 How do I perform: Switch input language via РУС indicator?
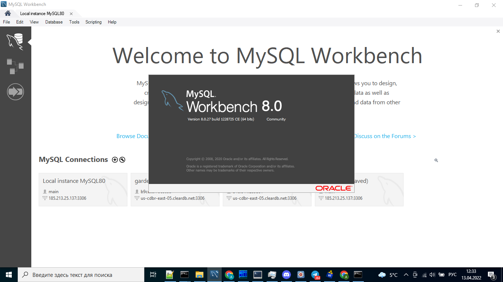(453, 275)
